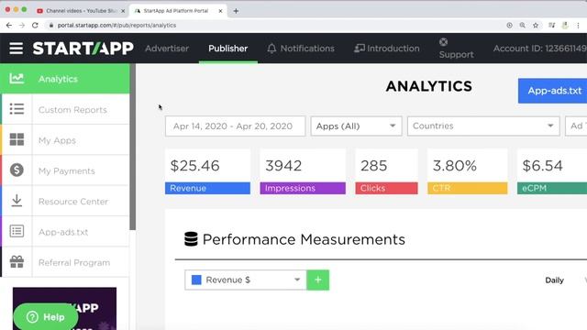Click the StartApp promo banner thumbnail
587x330 pixels.
tap(64, 308)
